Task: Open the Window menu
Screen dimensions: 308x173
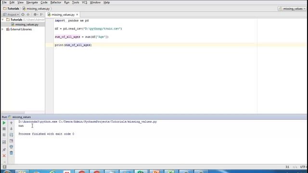Action: [95, 2]
